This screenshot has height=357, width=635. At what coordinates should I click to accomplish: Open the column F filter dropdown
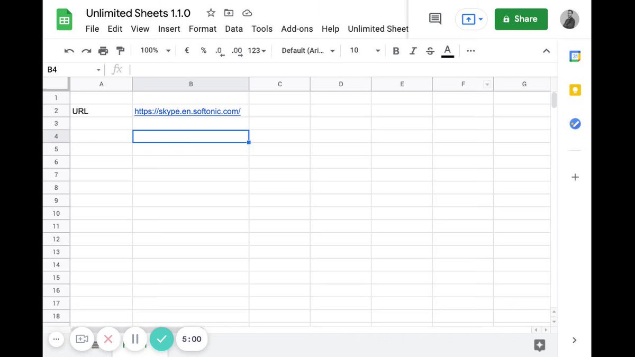[x=487, y=85]
